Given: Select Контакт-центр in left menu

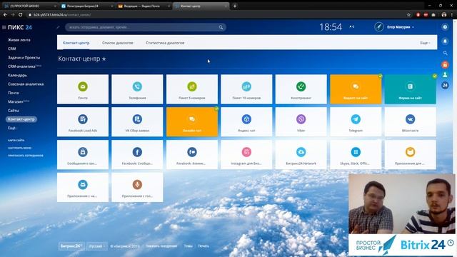Looking at the screenshot, I should pos(21,119).
